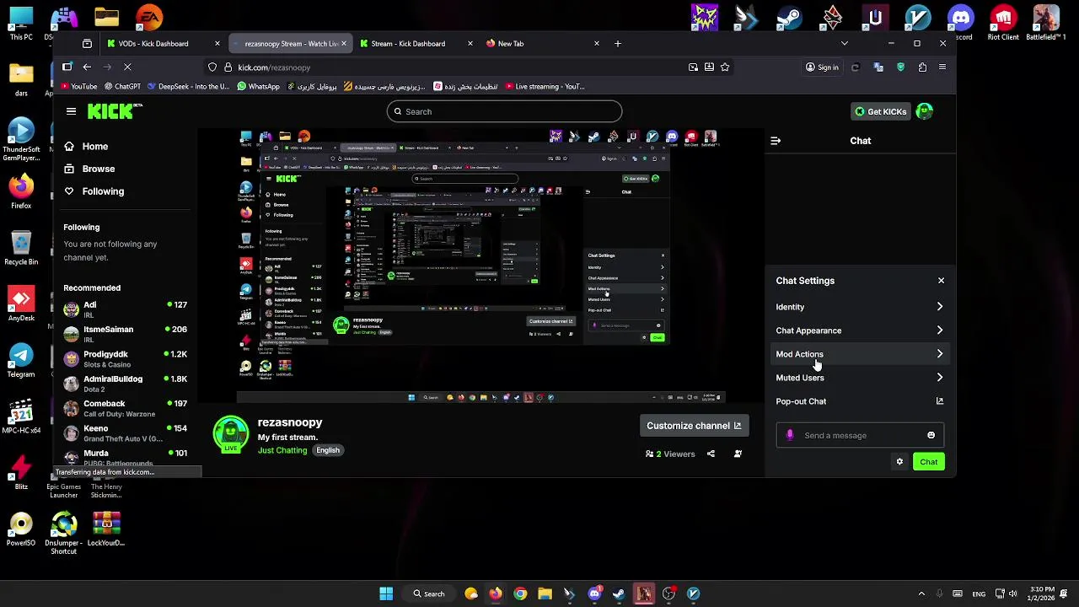The image size is (1079, 607).
Task: Open Pop-out Chat
Action: click(860, 401)
